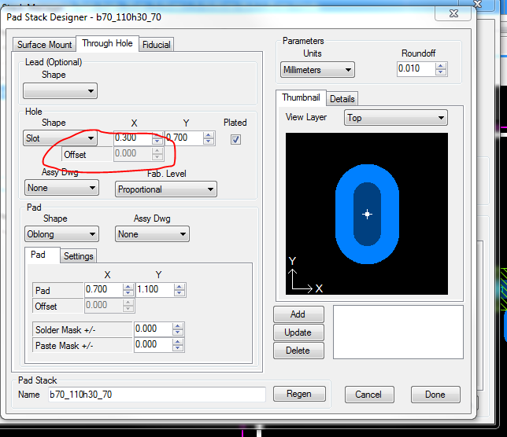
Task: Open the pad Settings tab
Action: point(78,256)
